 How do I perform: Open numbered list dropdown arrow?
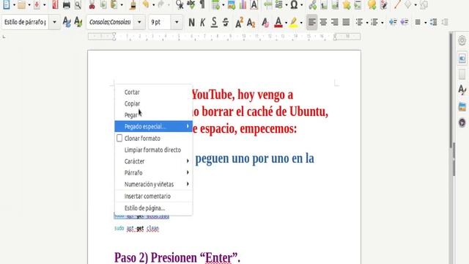click(383, 23)
